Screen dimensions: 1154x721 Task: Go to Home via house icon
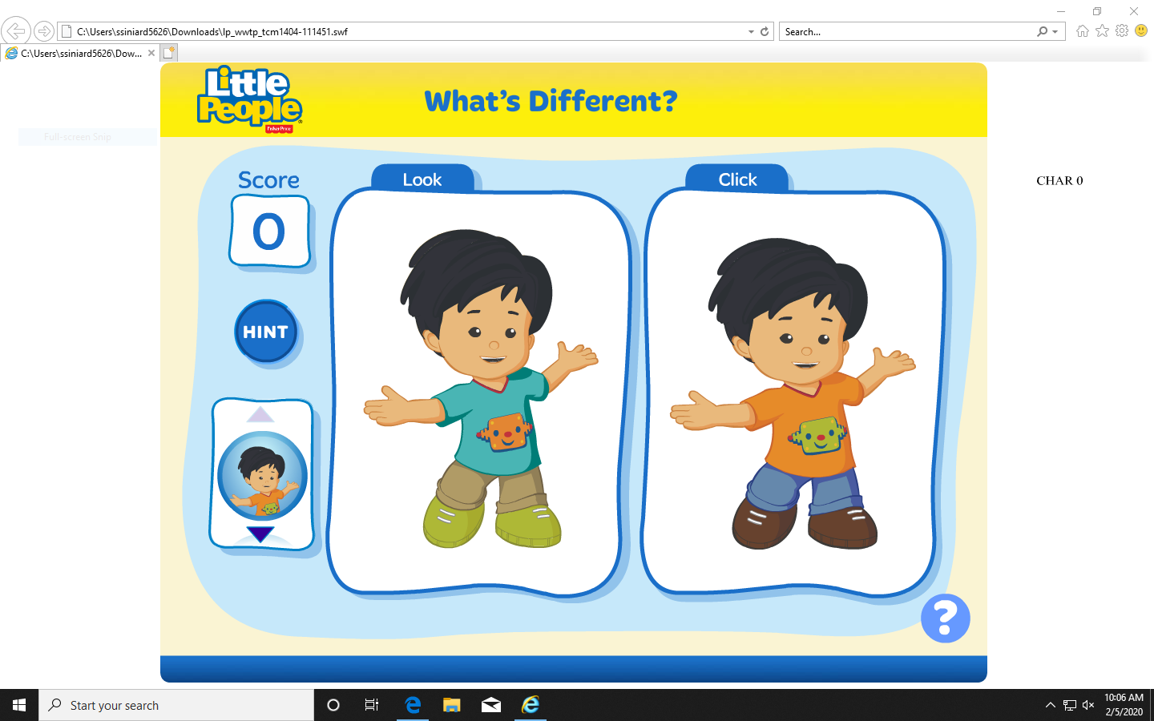point(1083,31)
